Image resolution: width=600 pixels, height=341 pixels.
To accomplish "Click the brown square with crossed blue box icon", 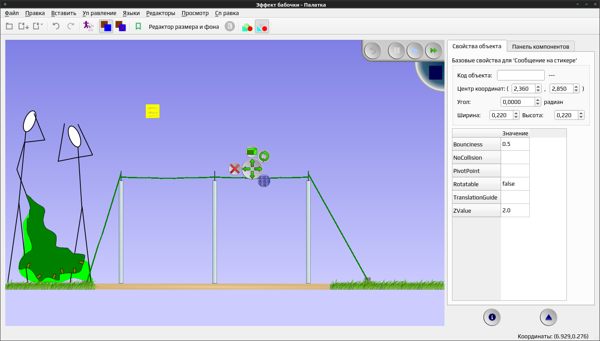I will click(121, 27).
